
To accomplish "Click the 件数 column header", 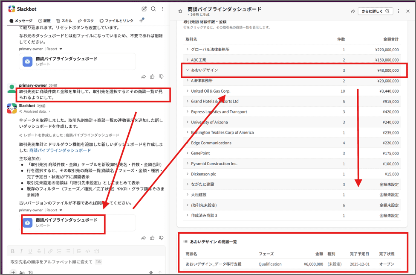I will tap(341, 39).
